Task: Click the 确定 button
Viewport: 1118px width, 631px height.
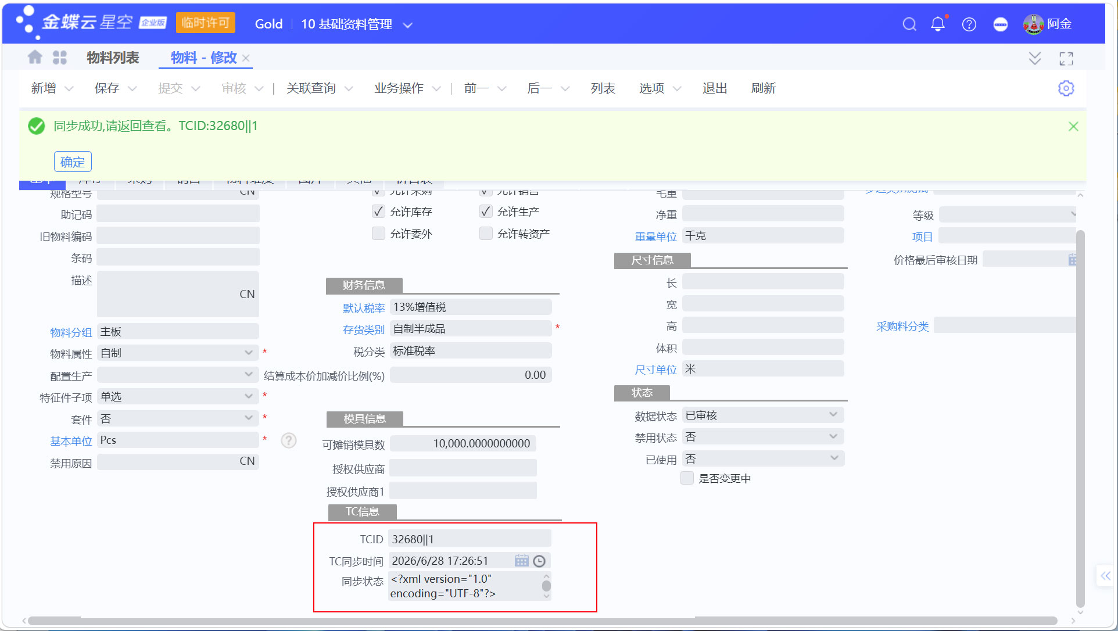Action: pos(73,162)
